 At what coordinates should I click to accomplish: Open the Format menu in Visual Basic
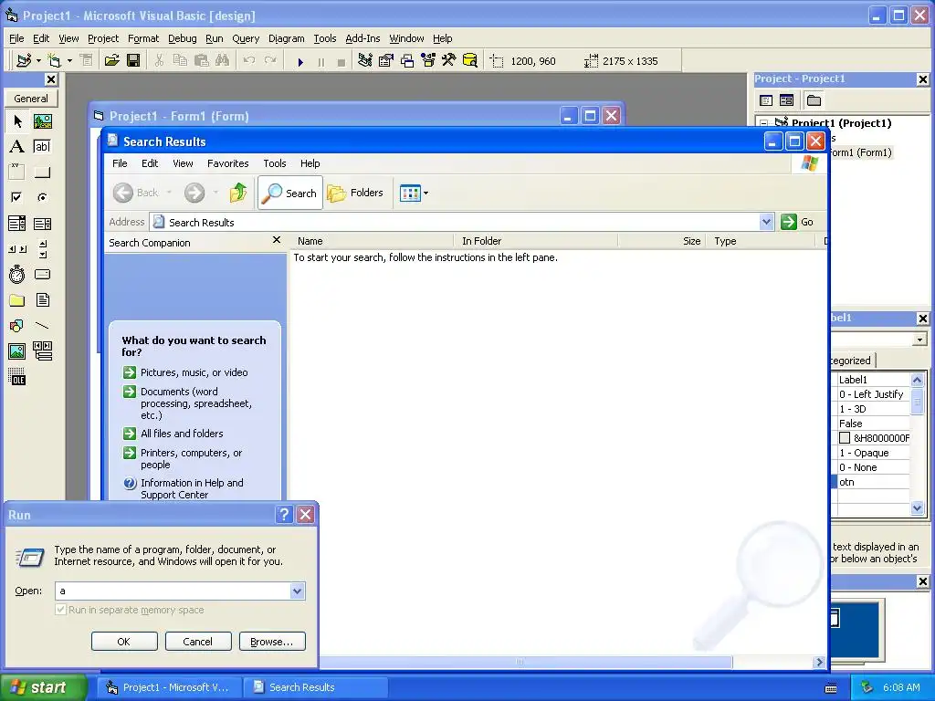tap(143, 38)
